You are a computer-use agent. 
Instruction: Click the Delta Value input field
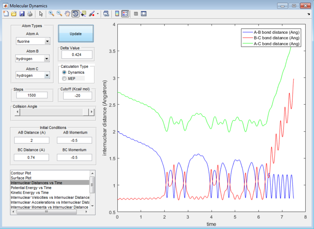click(x=77, y=55)
